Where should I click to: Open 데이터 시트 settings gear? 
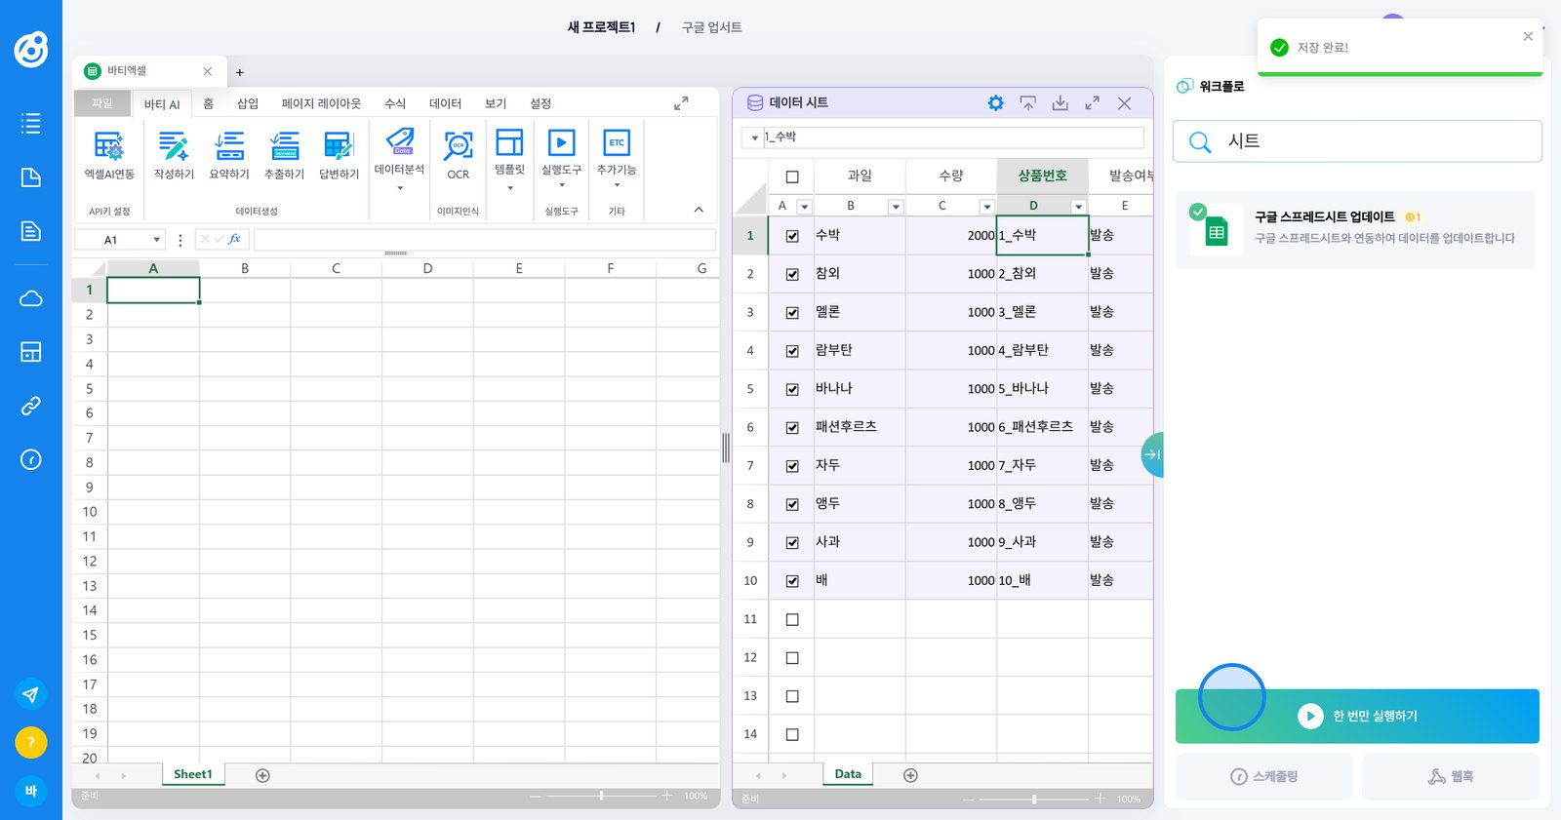point(995,102)
